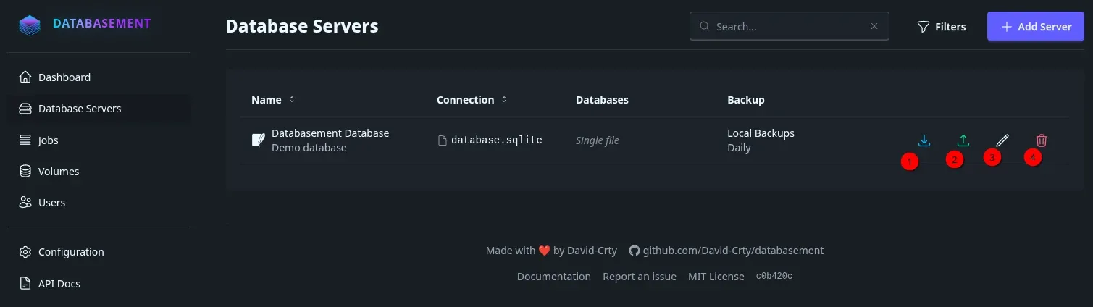
Task: Click the blue backup download icon
Action: coord(924,140)
